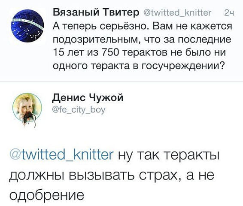Select the reply text ending with одобрение
The height and width of the screenshot is (206, 243).
pos(114,175)
